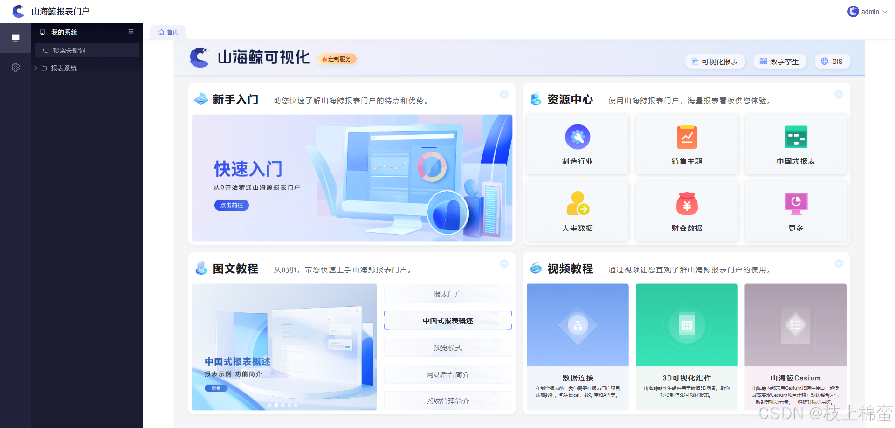Click the plus icon in 新手入门 card
The image size is (895, 428).
[x=504, y=95]
